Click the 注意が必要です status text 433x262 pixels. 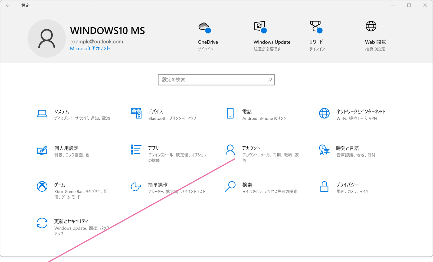(267, 49)
